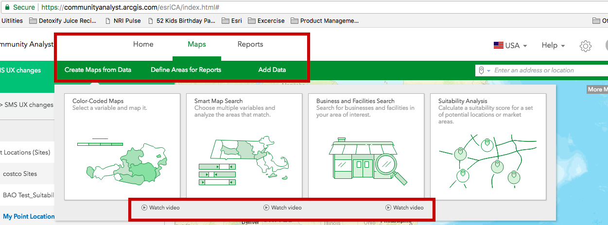Expand search type arrow next to pin
Screen dimensions: 608x225
pyautogui.click(x=488, y=71)
